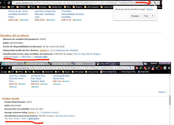Open Shirts Cheap For Me... bookmark

tap(128, 72)
